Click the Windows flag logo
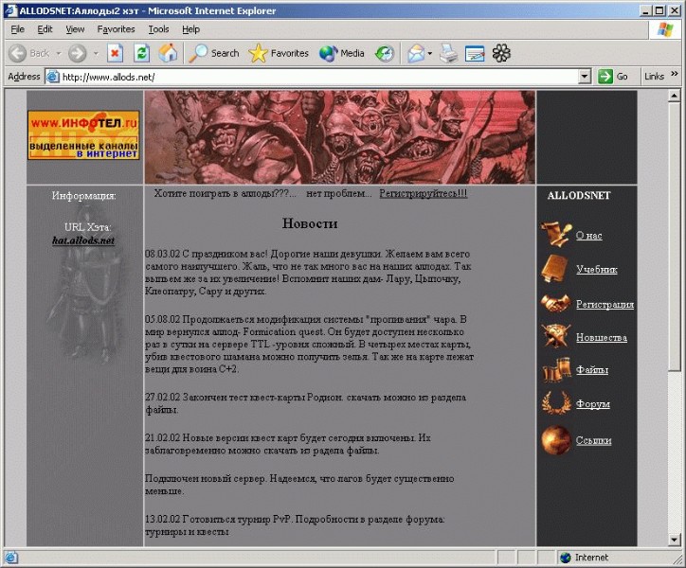 (x=665, y=29)
